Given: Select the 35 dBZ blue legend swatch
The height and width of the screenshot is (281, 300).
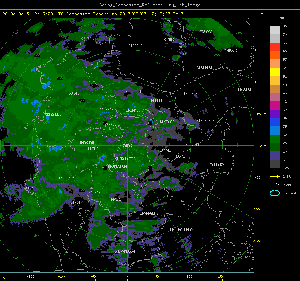Looking at the screenshot, I should pyautogui.click(x=275, y=122).
